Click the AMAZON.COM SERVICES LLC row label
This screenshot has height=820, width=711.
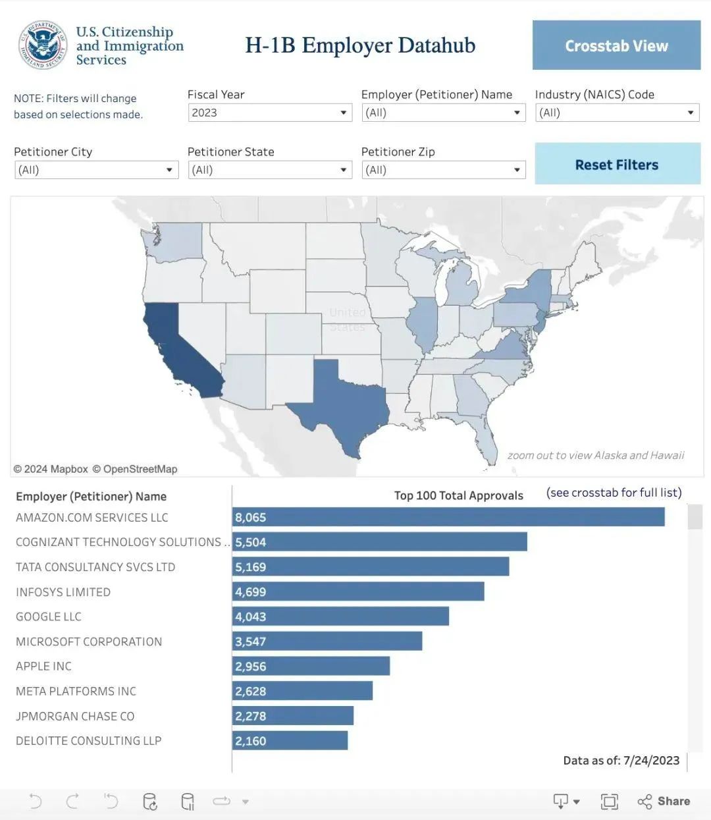tap(92, 518)
